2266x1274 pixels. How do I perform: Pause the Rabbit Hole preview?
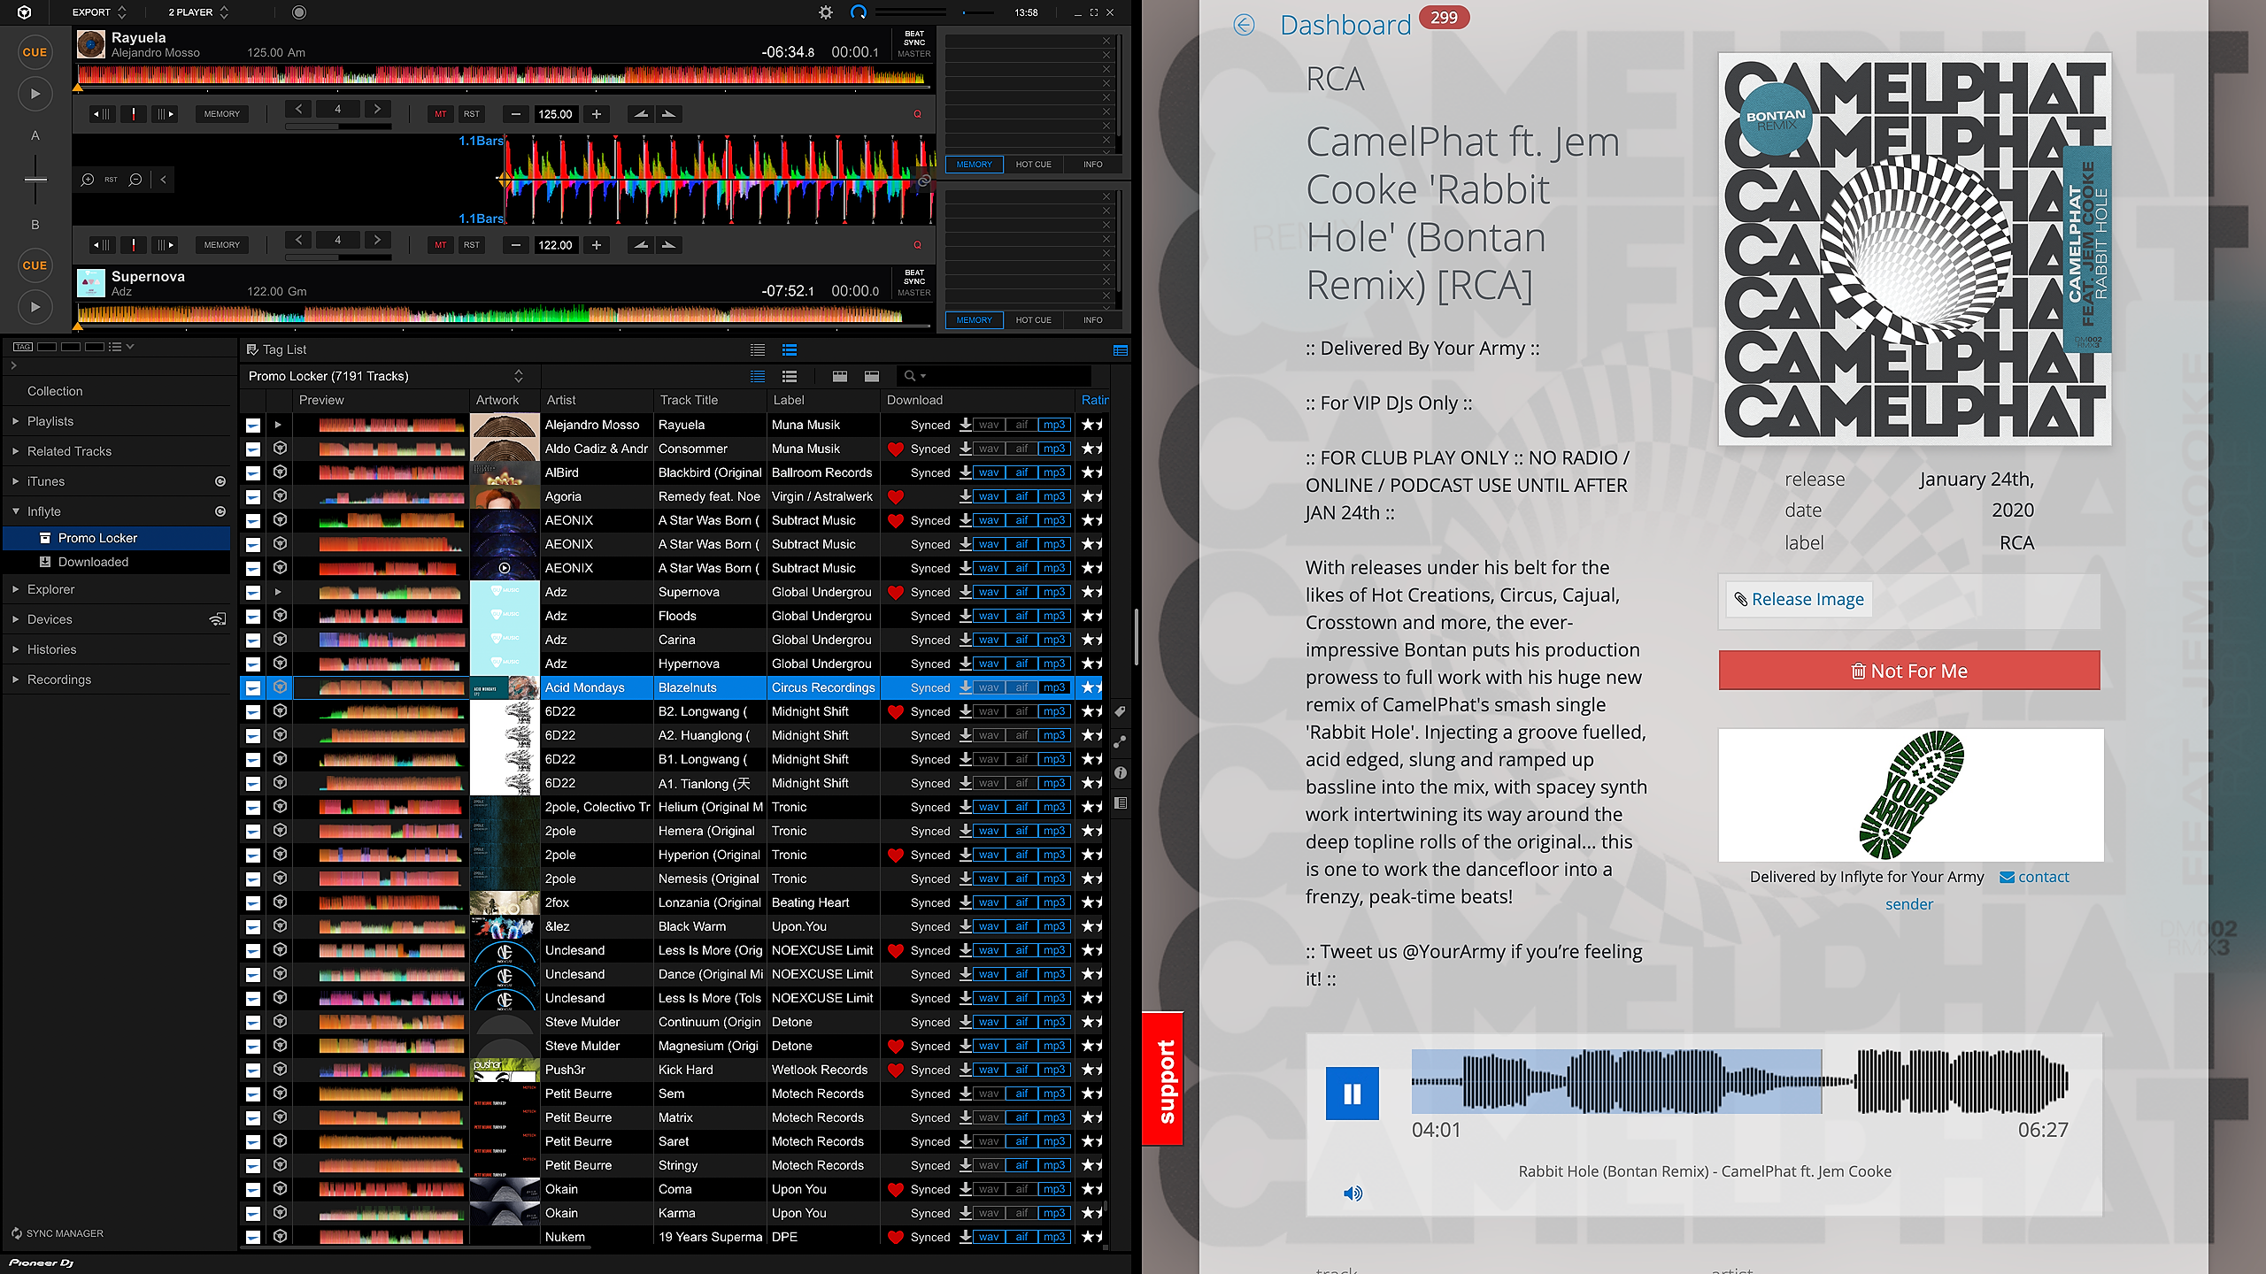pyautogui.click(x=1352, y=1094)
